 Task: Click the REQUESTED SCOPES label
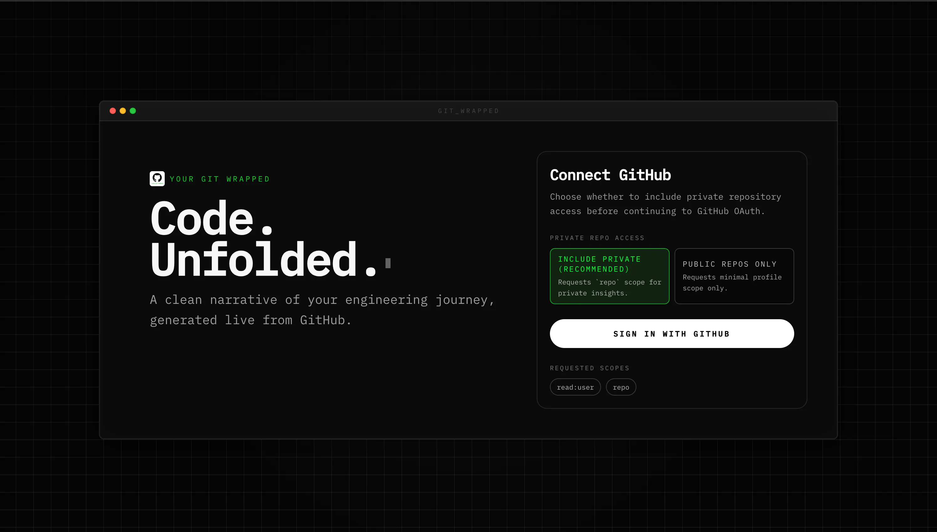click(x=590, y=368)
